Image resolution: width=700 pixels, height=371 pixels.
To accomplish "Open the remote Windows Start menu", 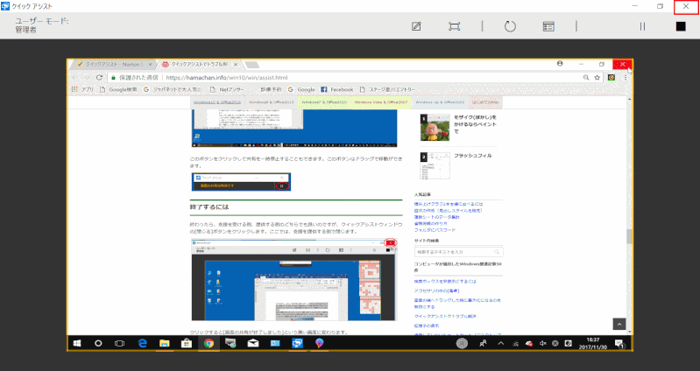I will [77, 343].
